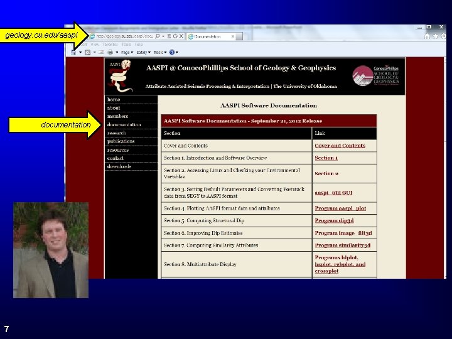Open the Program image_filt3d link

point(343,233)
